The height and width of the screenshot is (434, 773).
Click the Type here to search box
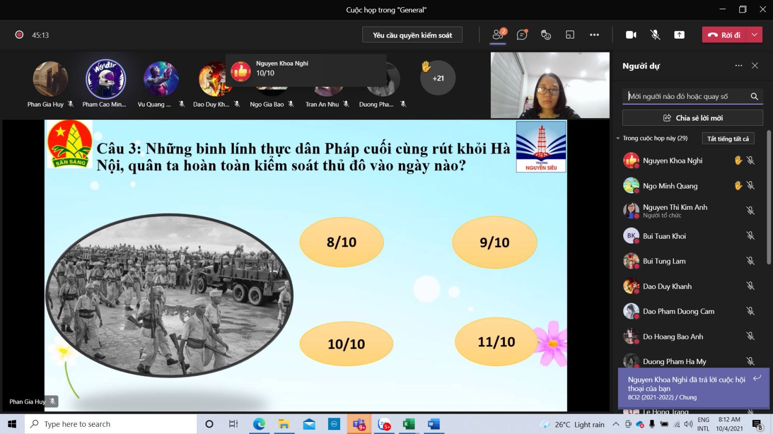pos(111,424)
